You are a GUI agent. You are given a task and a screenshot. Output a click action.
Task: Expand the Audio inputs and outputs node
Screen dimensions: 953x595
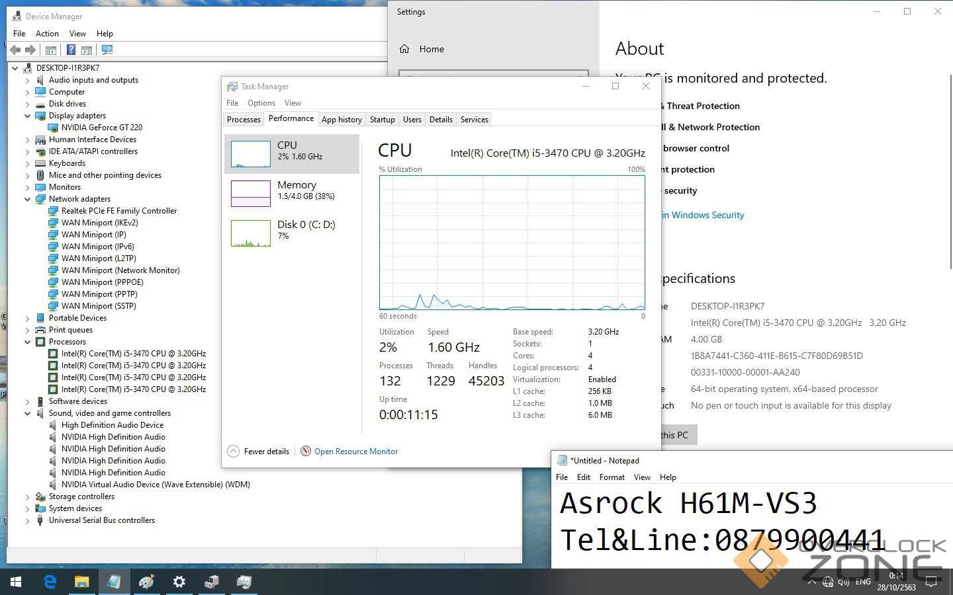click(x=28, y=80)
